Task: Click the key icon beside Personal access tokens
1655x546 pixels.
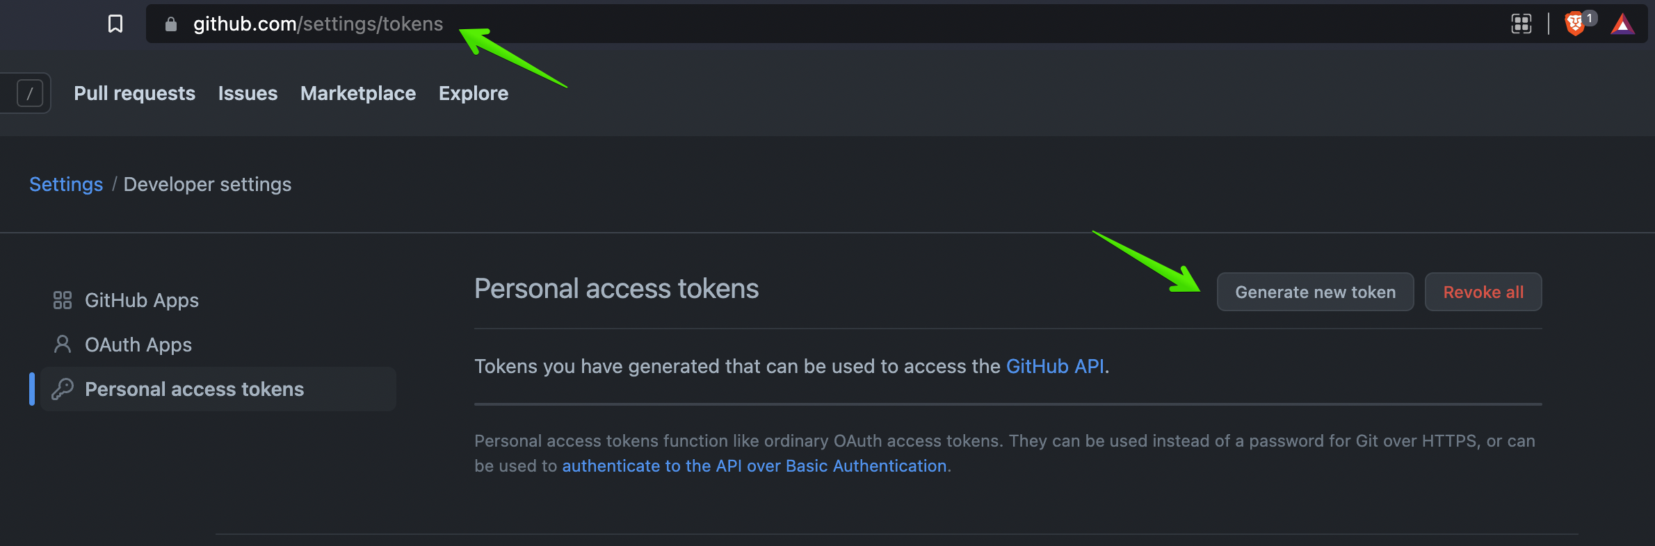Action: coord(63,389)
